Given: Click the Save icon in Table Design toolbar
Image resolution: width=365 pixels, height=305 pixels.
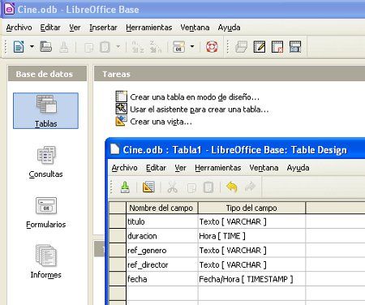Looking at the screenshot, I should click(x=125, y=187).
